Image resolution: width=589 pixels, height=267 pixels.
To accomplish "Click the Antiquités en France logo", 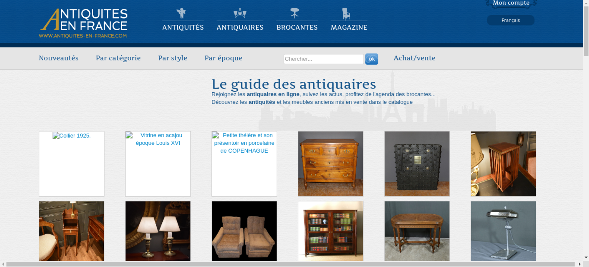I will [83, 23].
